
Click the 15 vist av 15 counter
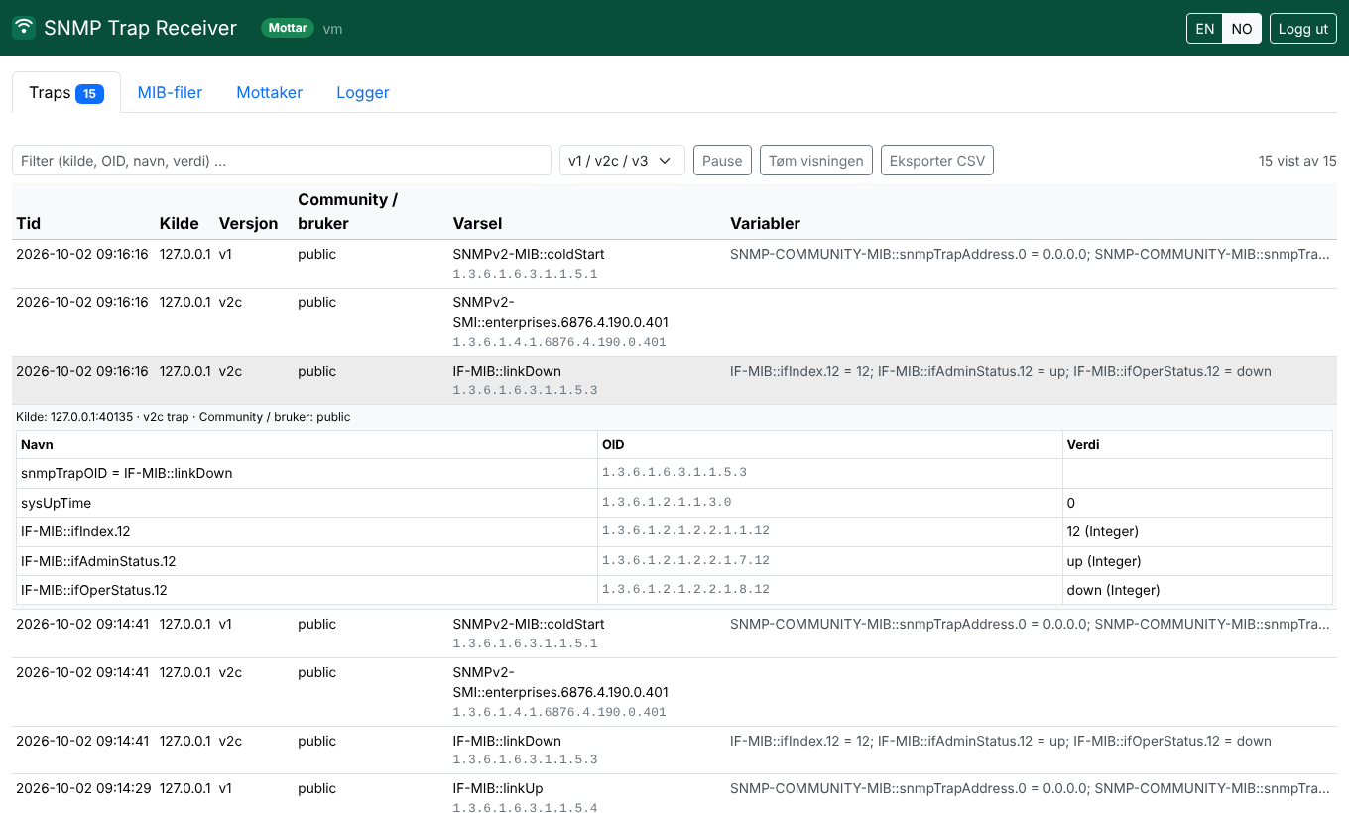[x=1297, y=161]
